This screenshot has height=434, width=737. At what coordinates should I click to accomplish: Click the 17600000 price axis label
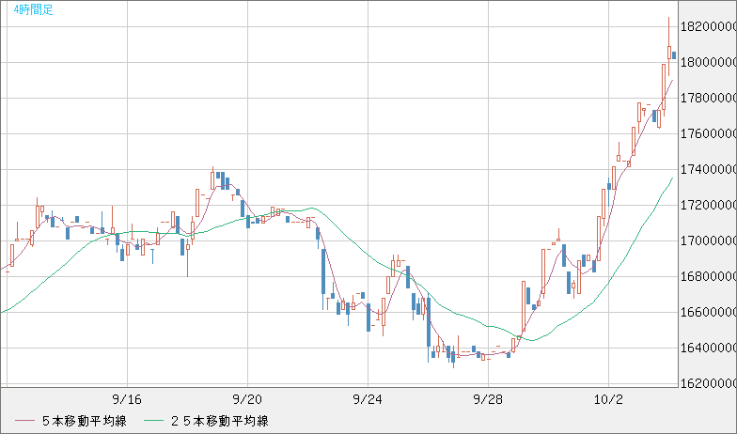click(709, 134)
